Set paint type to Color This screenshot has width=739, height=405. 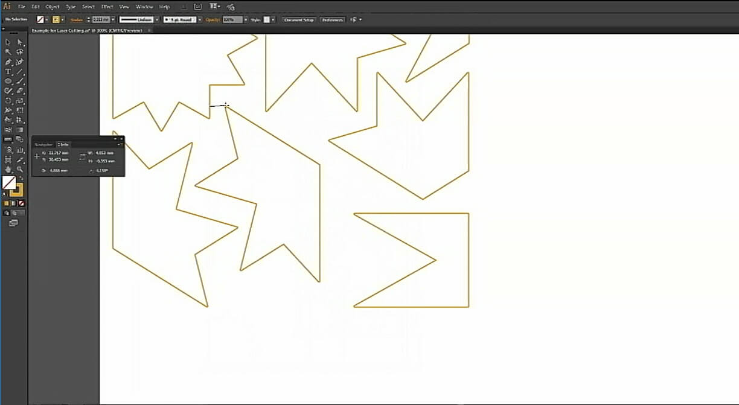[7, 203]
